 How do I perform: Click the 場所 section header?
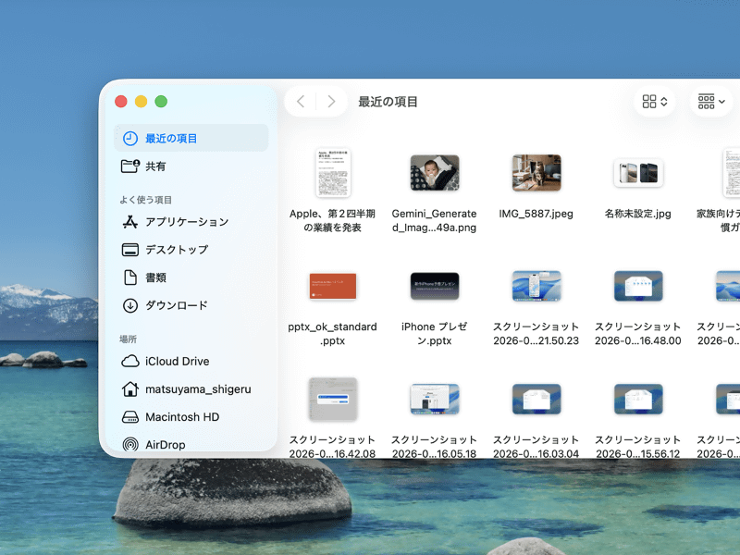pyautogui.click(x=128, y=339)
